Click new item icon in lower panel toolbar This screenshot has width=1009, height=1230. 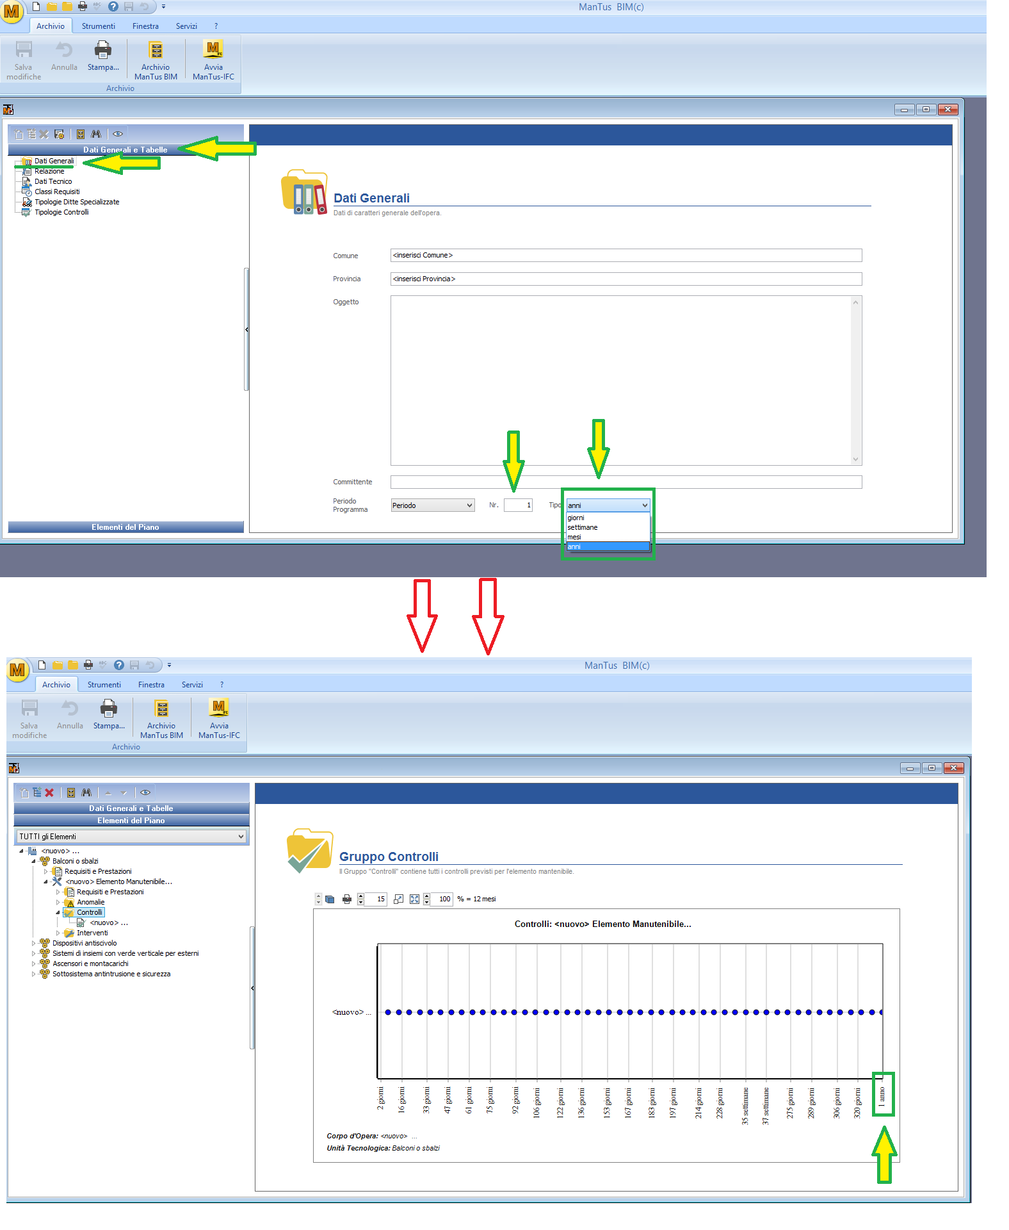tap(24, 792)
